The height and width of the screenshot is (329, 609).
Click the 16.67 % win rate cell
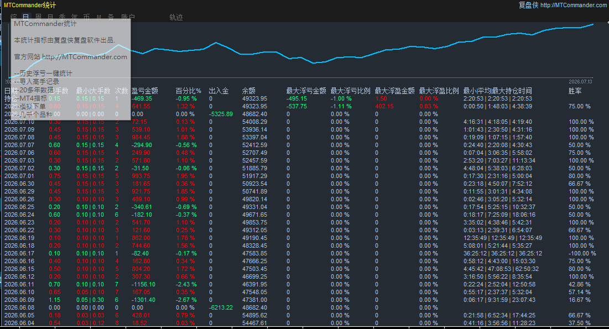580,300
